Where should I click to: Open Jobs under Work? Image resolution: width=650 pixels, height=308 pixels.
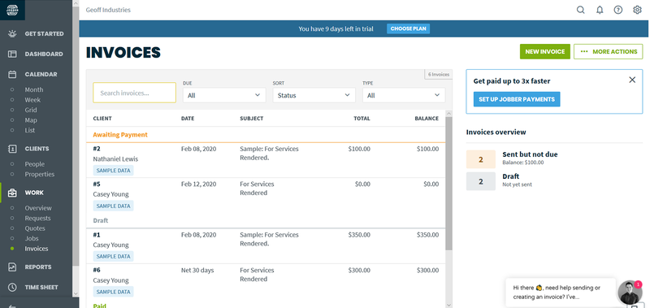(x=32, y=238)
